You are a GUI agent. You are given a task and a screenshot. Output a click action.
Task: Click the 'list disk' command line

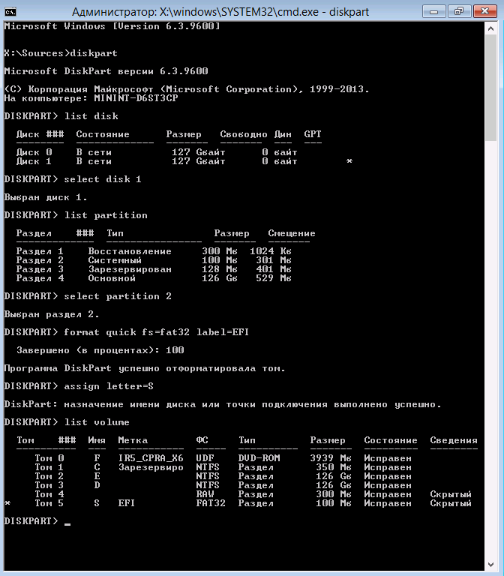(61, 116)
